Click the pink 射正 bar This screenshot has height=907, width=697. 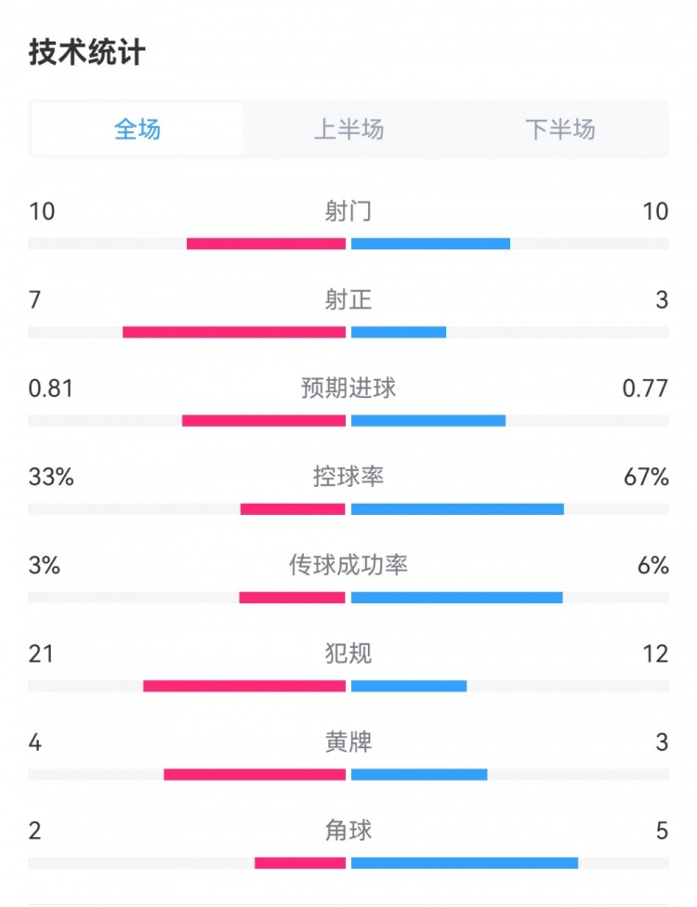(234, 332)
